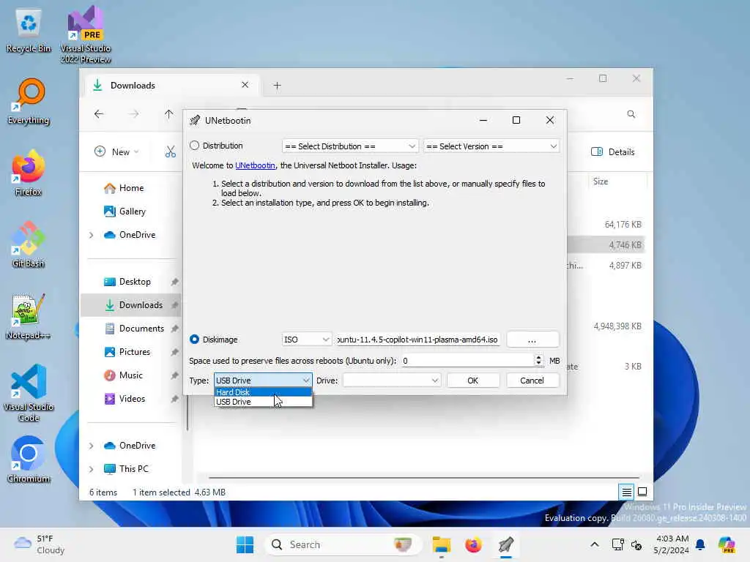Launch Visual Studio Code desktop shortcut

[x=29, y=393]
